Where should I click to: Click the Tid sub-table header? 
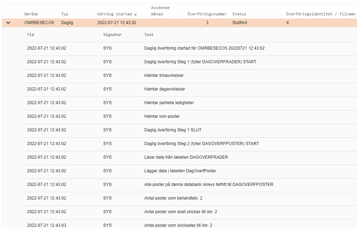tap(31, 35)
